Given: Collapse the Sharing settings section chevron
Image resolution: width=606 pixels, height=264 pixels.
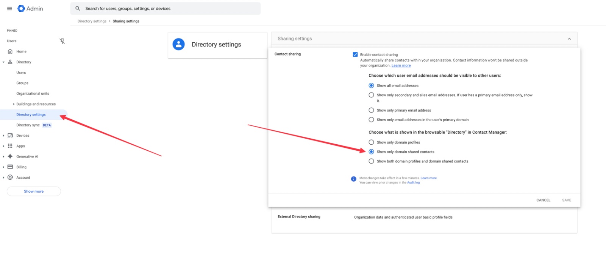Looking at the screenshot, I should [569, 39].
